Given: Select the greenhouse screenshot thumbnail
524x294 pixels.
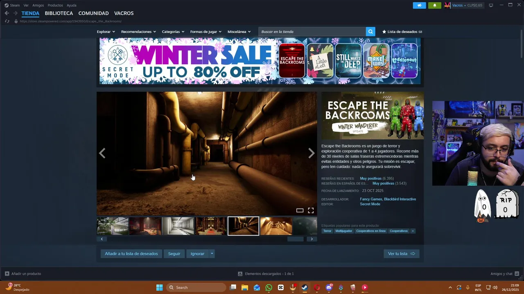Looking at the screenshot, I should 113,226.
